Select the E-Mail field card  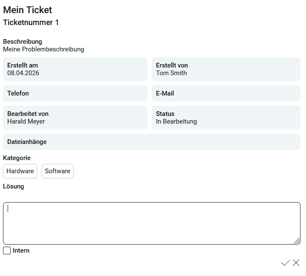pyautogui.click(x=226, y=93)
